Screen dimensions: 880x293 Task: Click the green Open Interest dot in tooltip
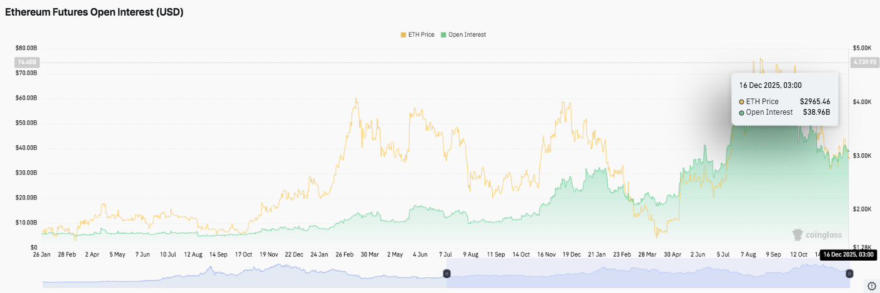[x=741, y=112]
